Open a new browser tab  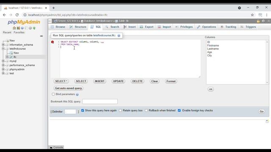(x=54, y=8)
